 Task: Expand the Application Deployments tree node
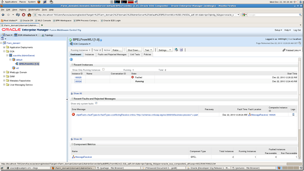(x=4, y=47)
